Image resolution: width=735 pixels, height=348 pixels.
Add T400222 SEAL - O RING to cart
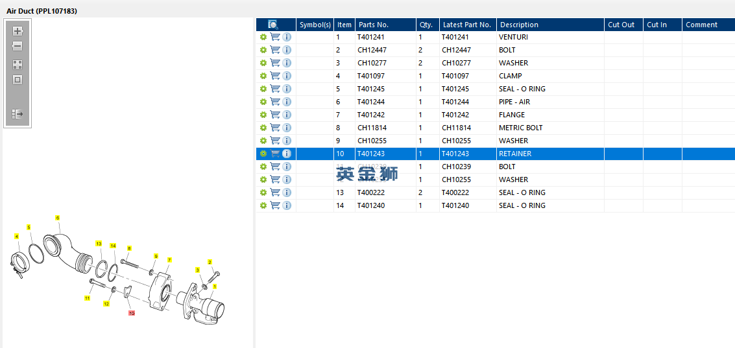point(275,192)
